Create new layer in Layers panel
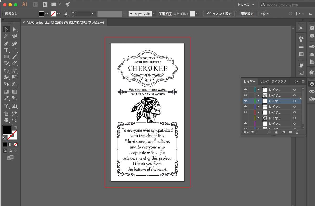The width and height of the screenshot is (315, 206). [290, 132]
